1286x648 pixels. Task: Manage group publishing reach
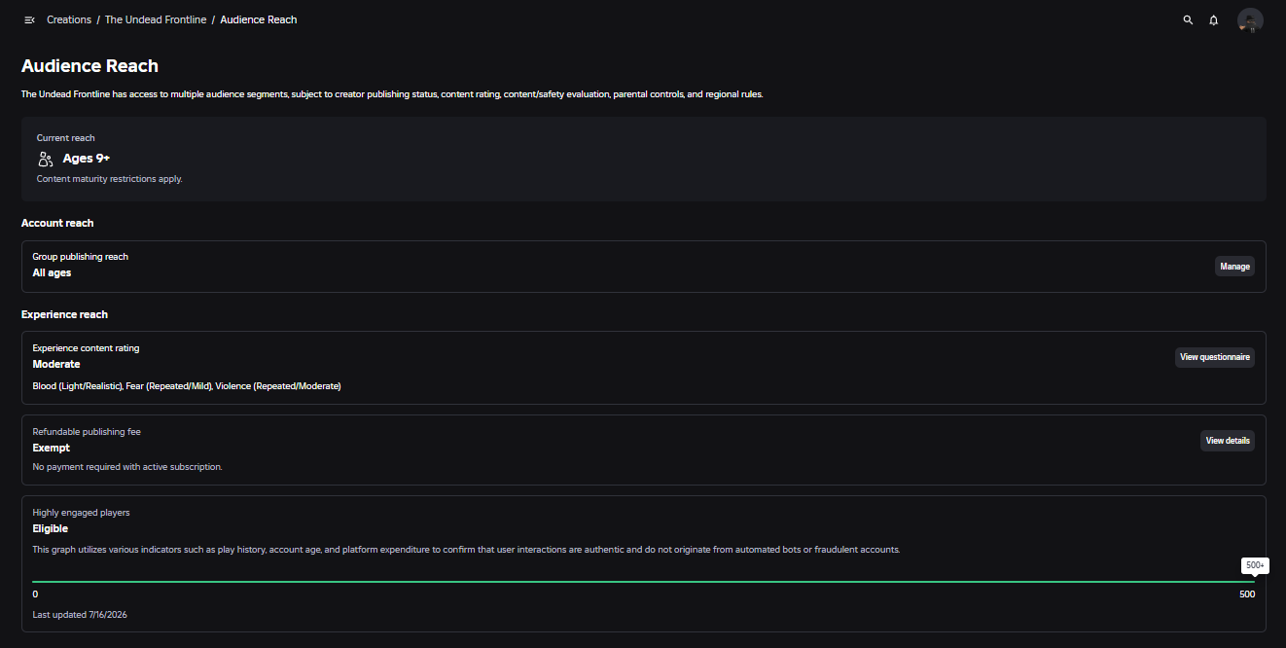(x=1234, y=267)
